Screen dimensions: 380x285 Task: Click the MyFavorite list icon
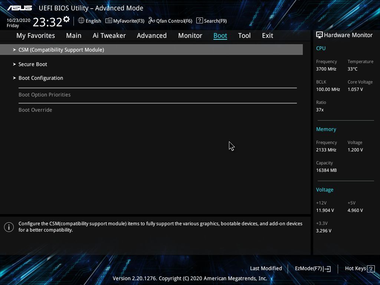click(109, 21)
